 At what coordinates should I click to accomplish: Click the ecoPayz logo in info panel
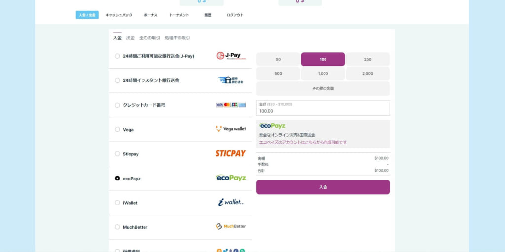click(x=272, y=126)
